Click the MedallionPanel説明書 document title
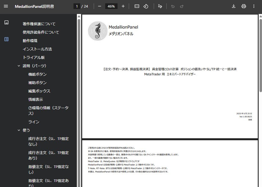Image resolution: width=262 pixels, height=187 pixels. click(35, 6)
